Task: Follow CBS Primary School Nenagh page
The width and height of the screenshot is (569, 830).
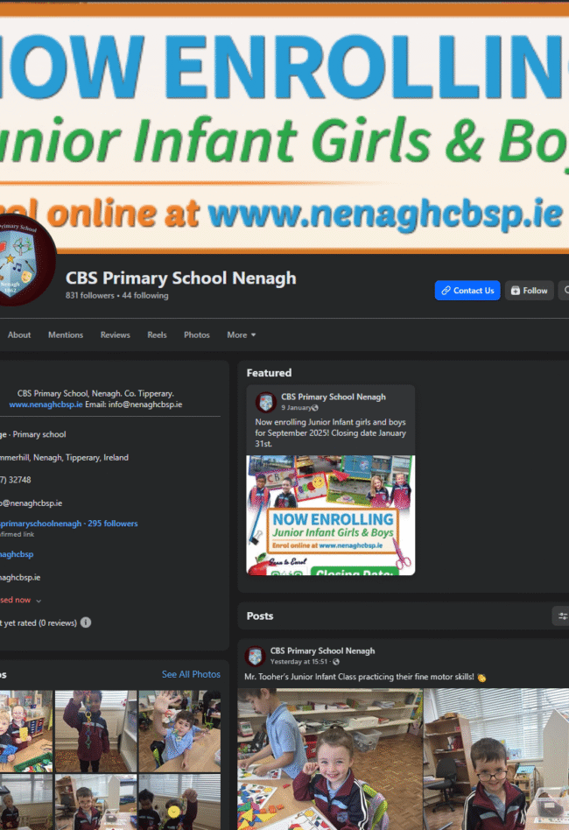Action: click(x=530, y=290)
